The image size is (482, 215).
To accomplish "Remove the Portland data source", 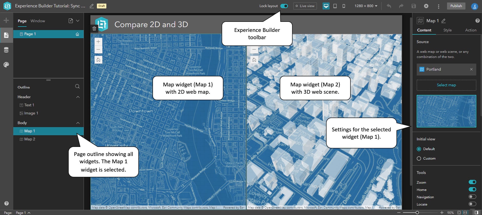I will point(471,69).
